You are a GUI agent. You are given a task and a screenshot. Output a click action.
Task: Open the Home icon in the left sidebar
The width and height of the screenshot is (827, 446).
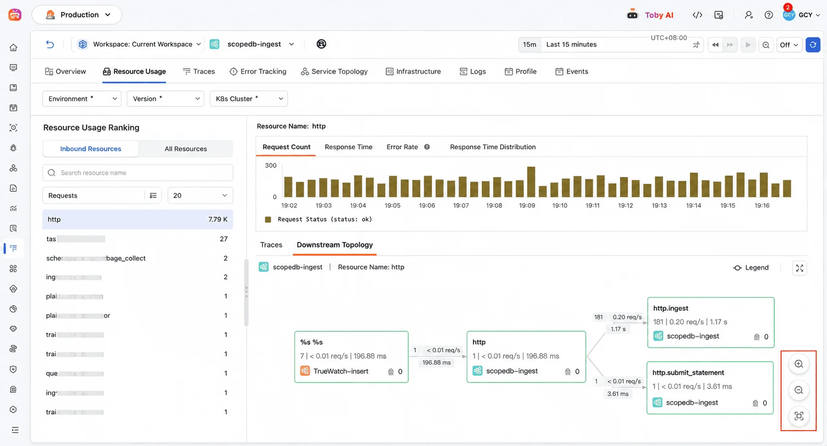click(14, 47)
